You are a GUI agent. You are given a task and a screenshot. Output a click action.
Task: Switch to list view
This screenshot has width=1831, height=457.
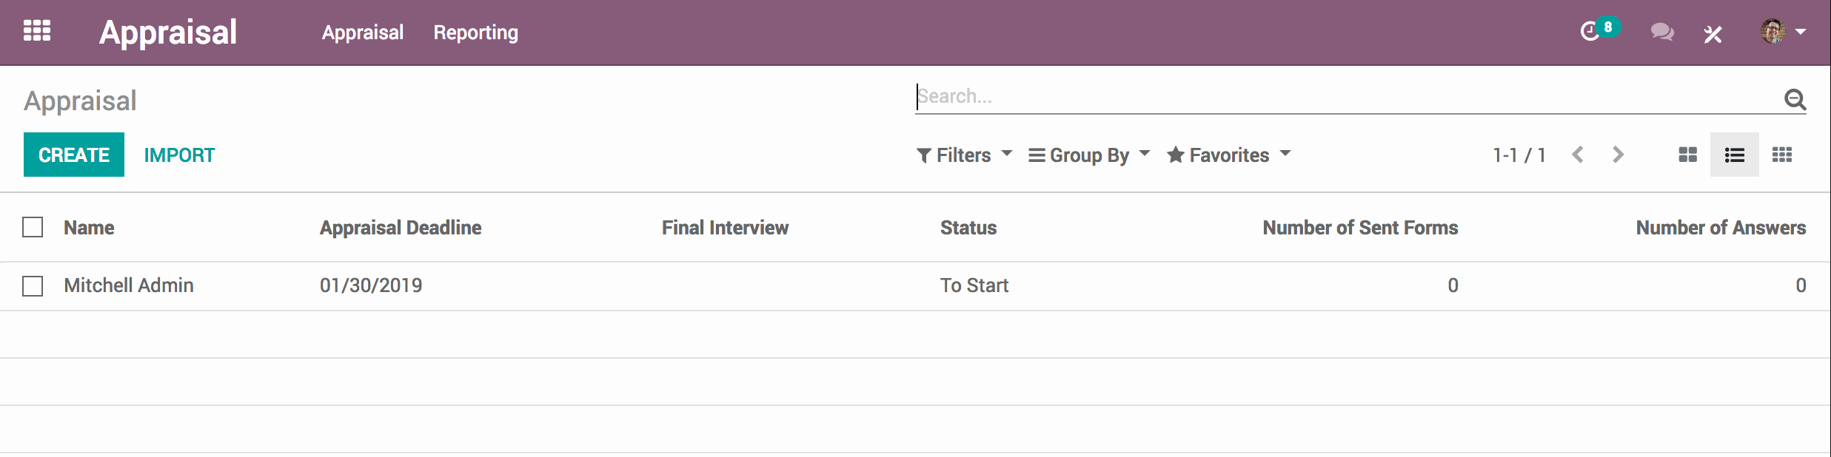coord(1734,155)
